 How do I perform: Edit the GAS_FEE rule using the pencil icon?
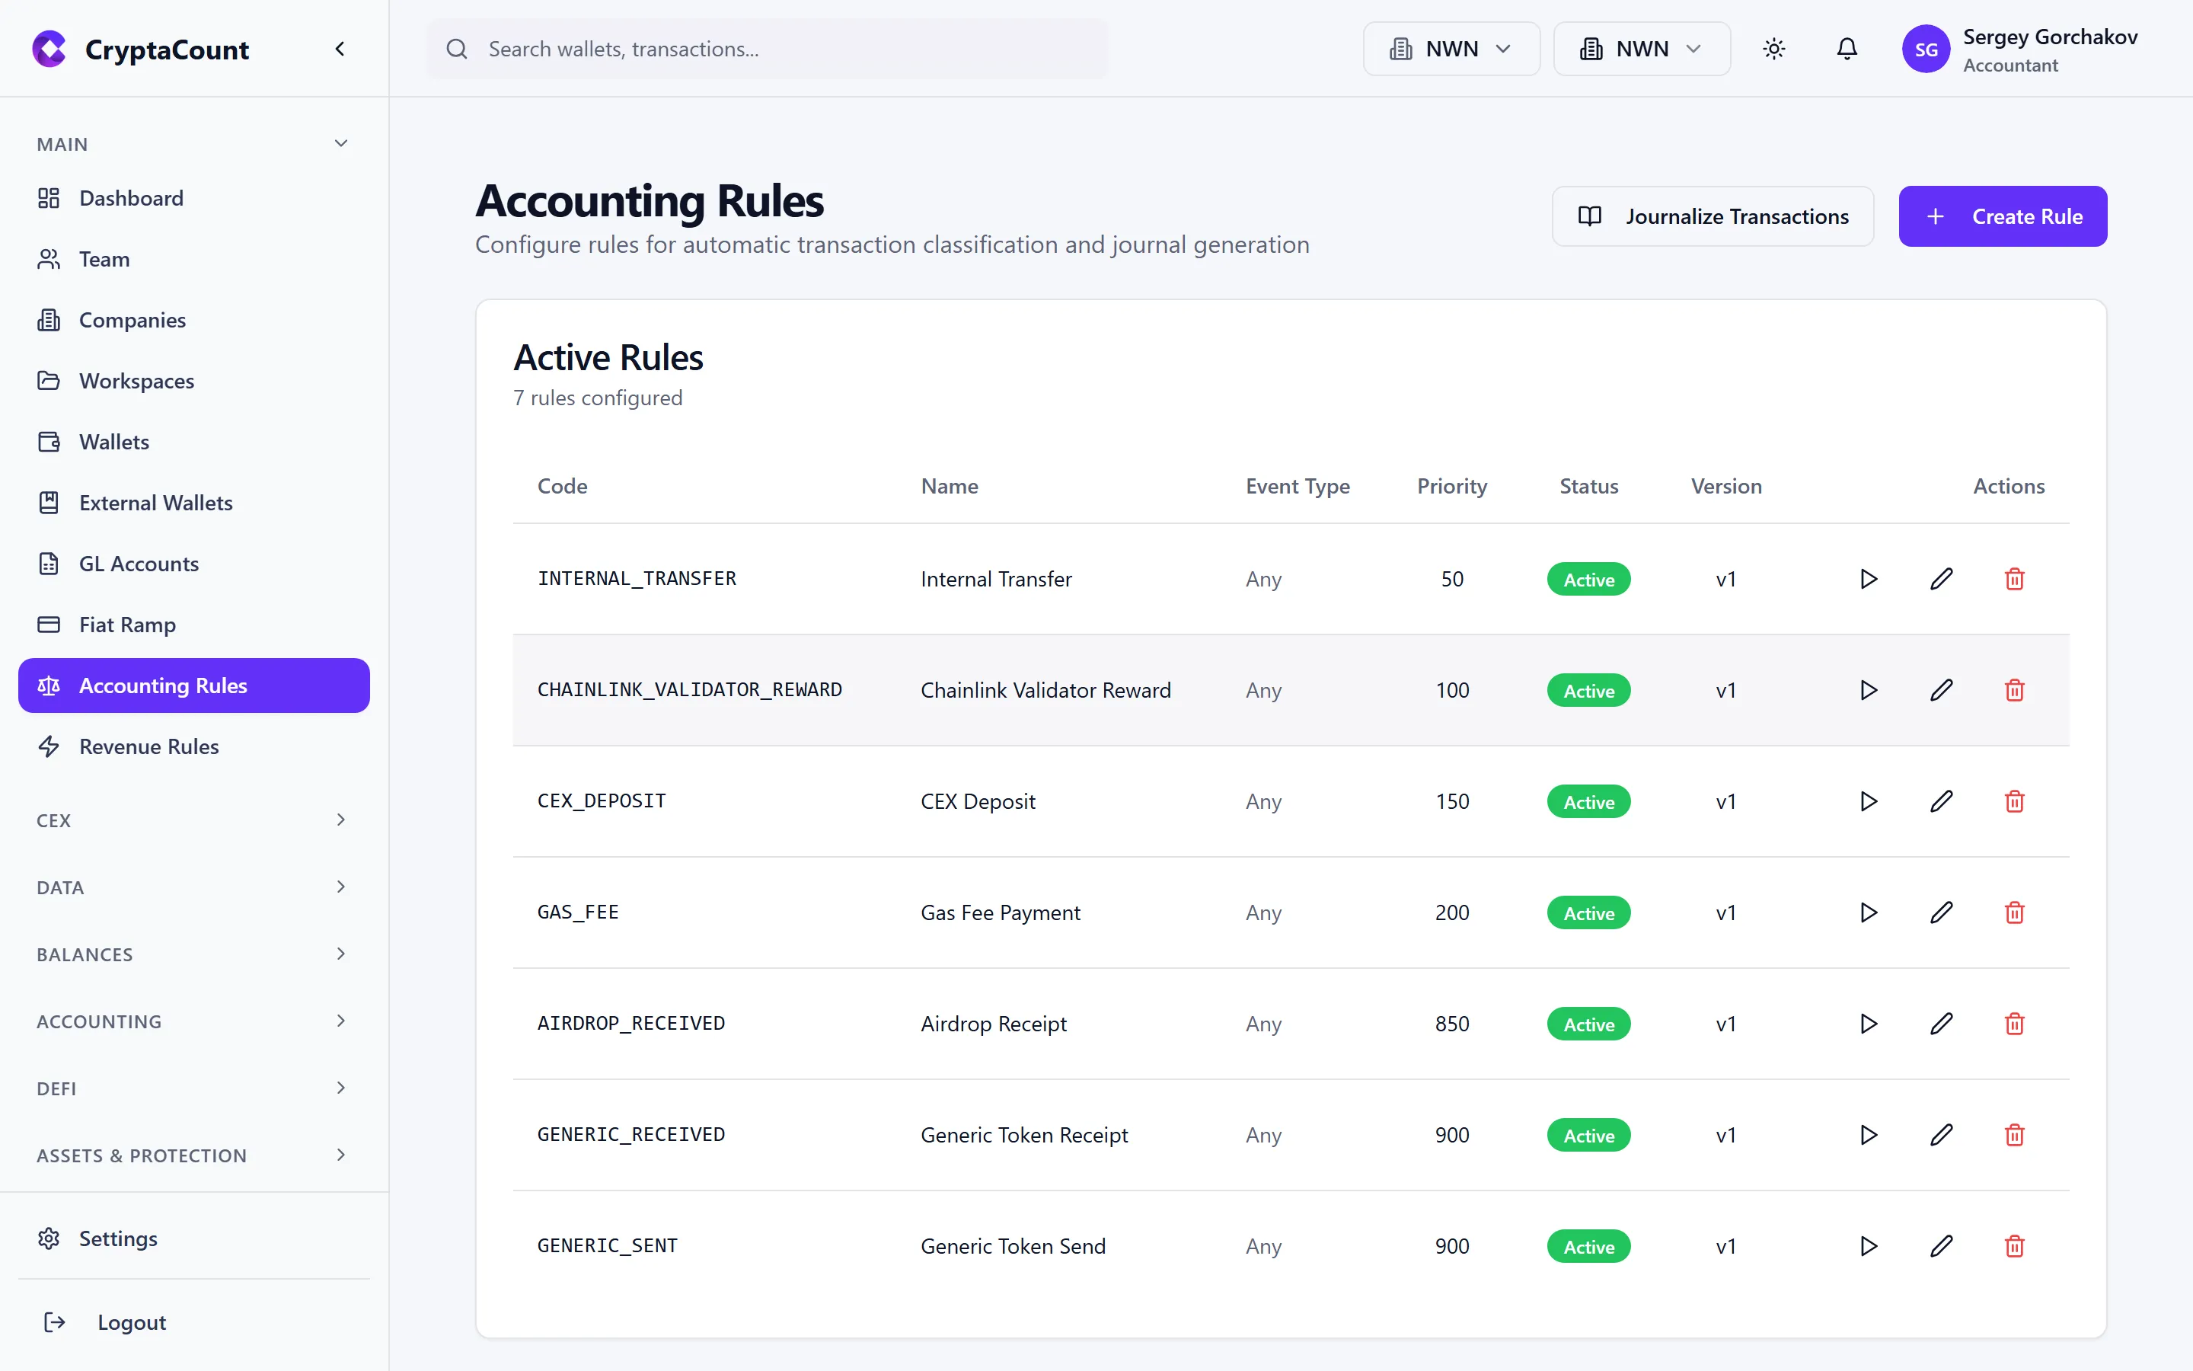coord(1941,912)
